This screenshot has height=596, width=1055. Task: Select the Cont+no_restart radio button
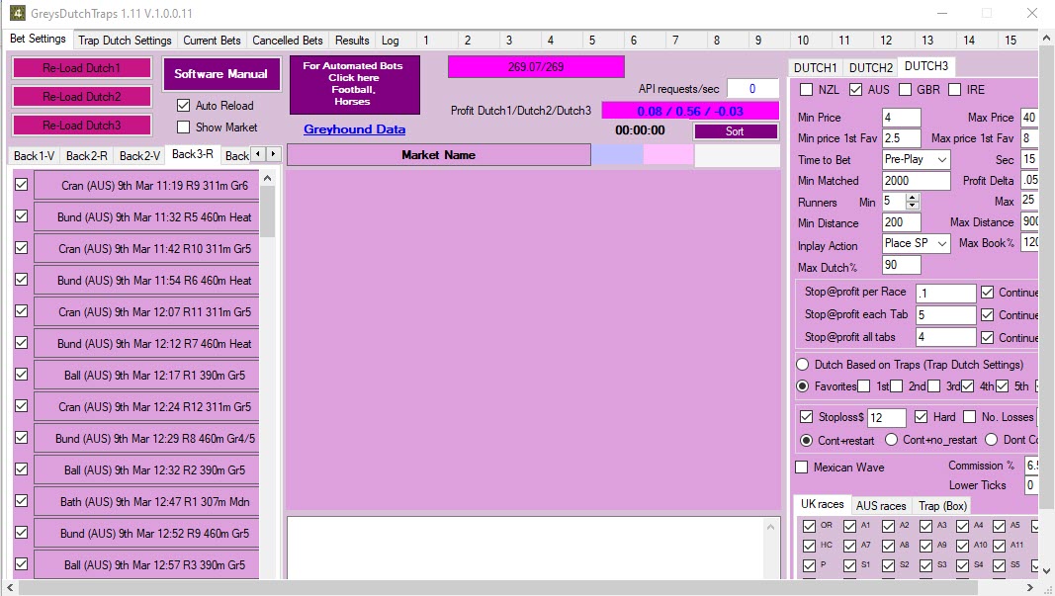pyautogui.click(x=891, y=440)
